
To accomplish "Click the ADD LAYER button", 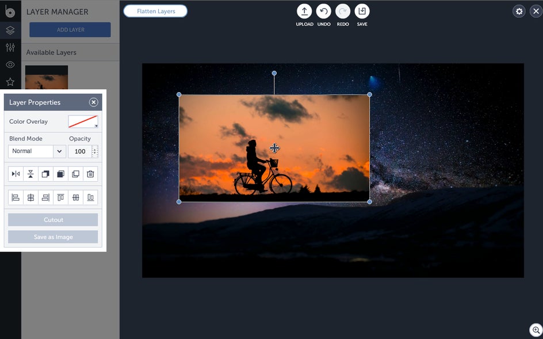I will (70, 30).
